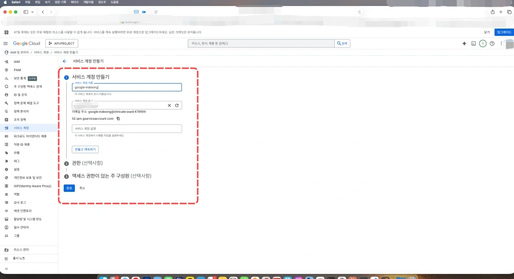Open the help question mark icon
The width and height of the screenshot is (514, 279).
coord(492,44)
